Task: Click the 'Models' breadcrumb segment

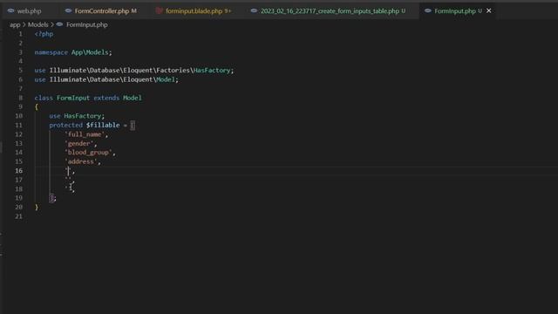Action: (x=38, y=24)
